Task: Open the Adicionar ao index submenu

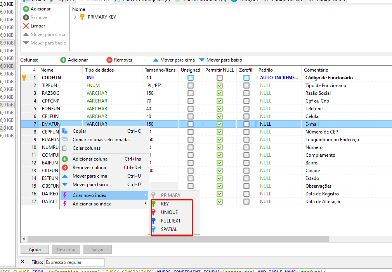Action: (x=92, y=204)
